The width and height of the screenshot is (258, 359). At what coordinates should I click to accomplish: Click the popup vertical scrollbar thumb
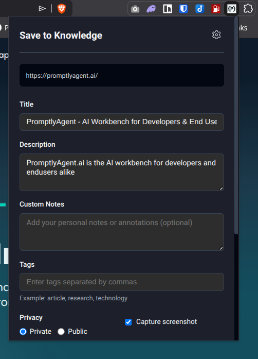click(x=236, y=126)
